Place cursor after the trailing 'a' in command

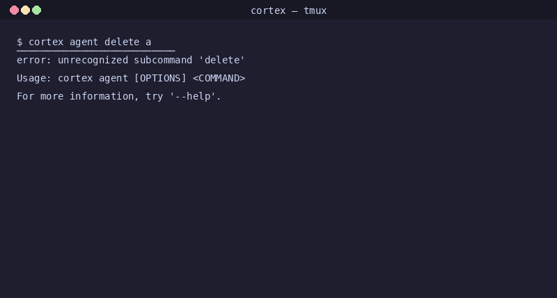point(152,42)
